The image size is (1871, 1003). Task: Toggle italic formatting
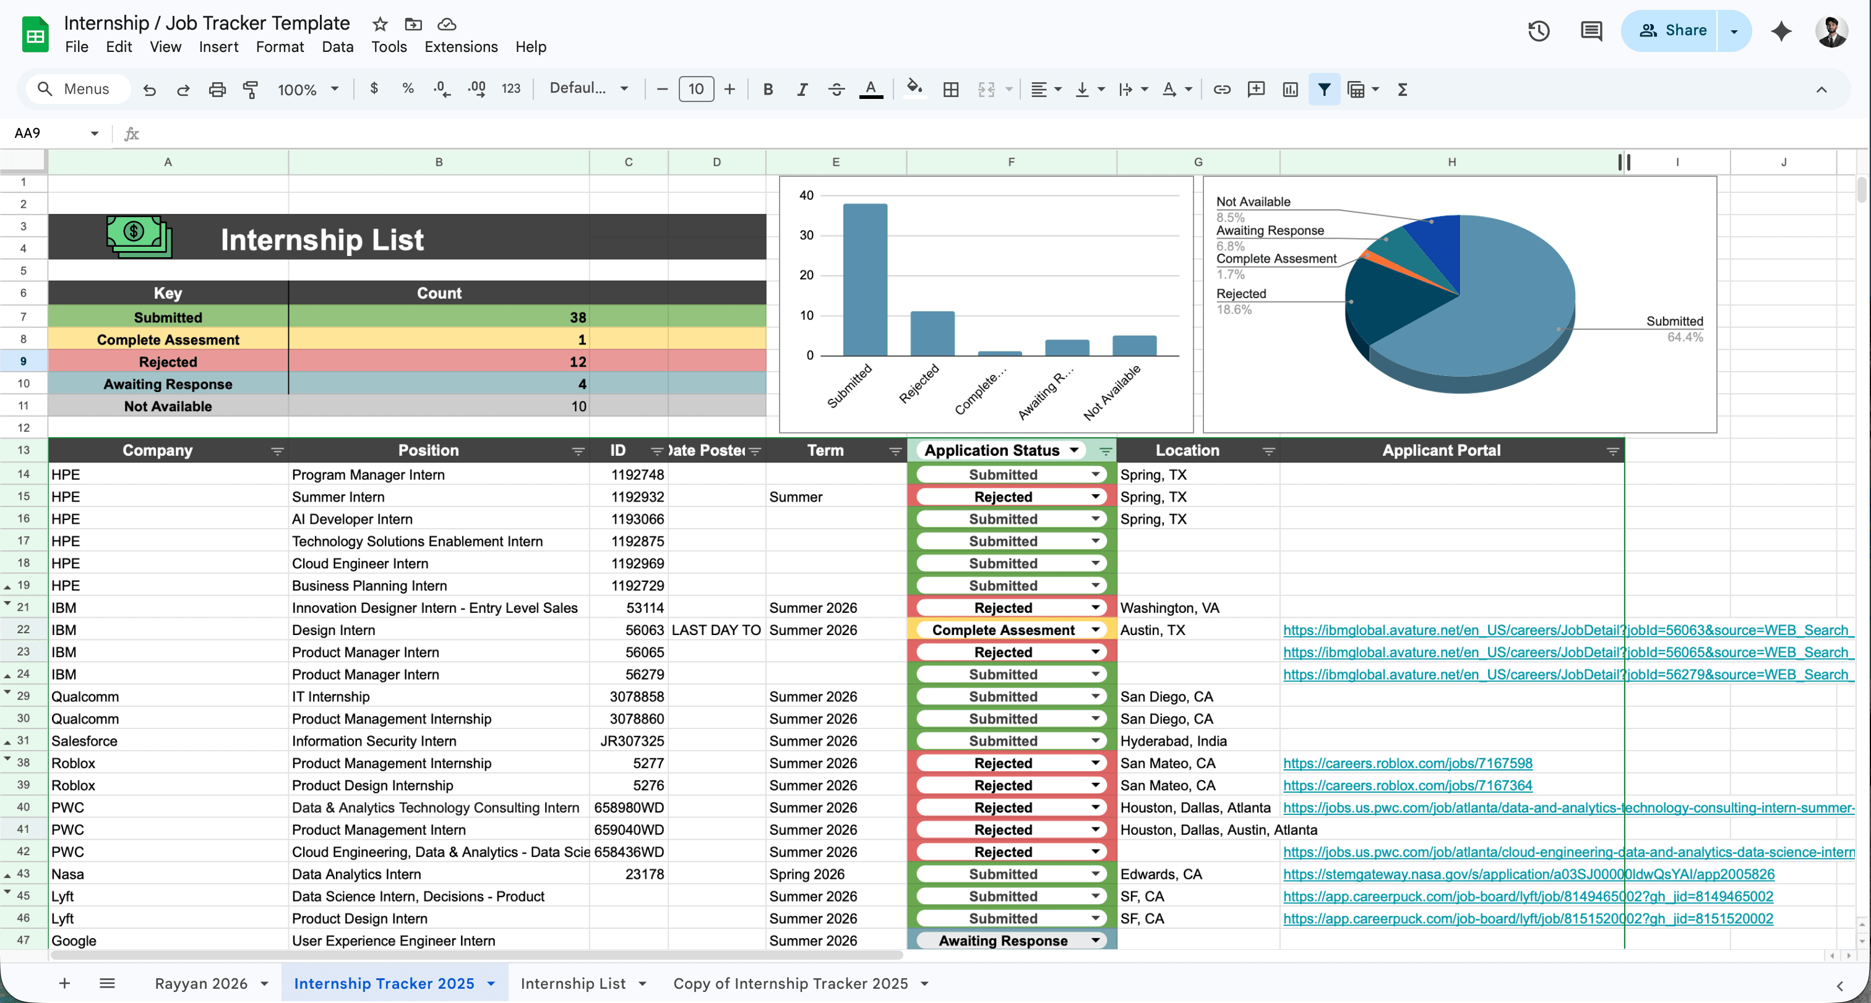coord(802,89)
